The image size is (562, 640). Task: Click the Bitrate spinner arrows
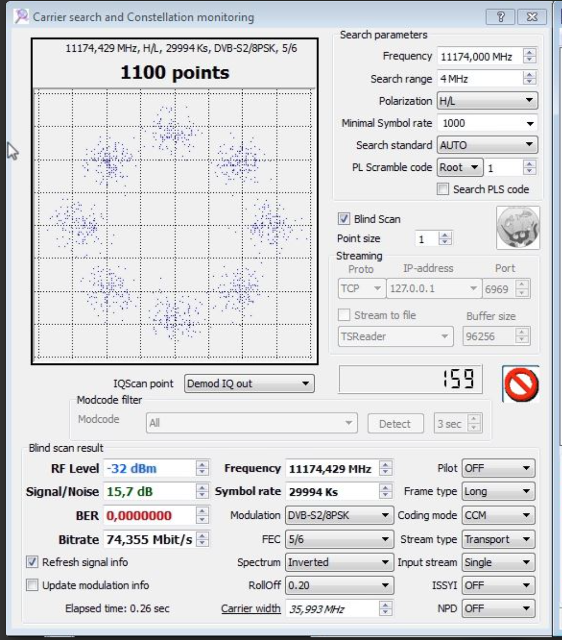(202, 539)
